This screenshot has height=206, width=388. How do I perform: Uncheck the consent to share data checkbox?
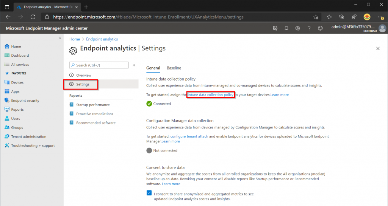[x=149, y=193]
